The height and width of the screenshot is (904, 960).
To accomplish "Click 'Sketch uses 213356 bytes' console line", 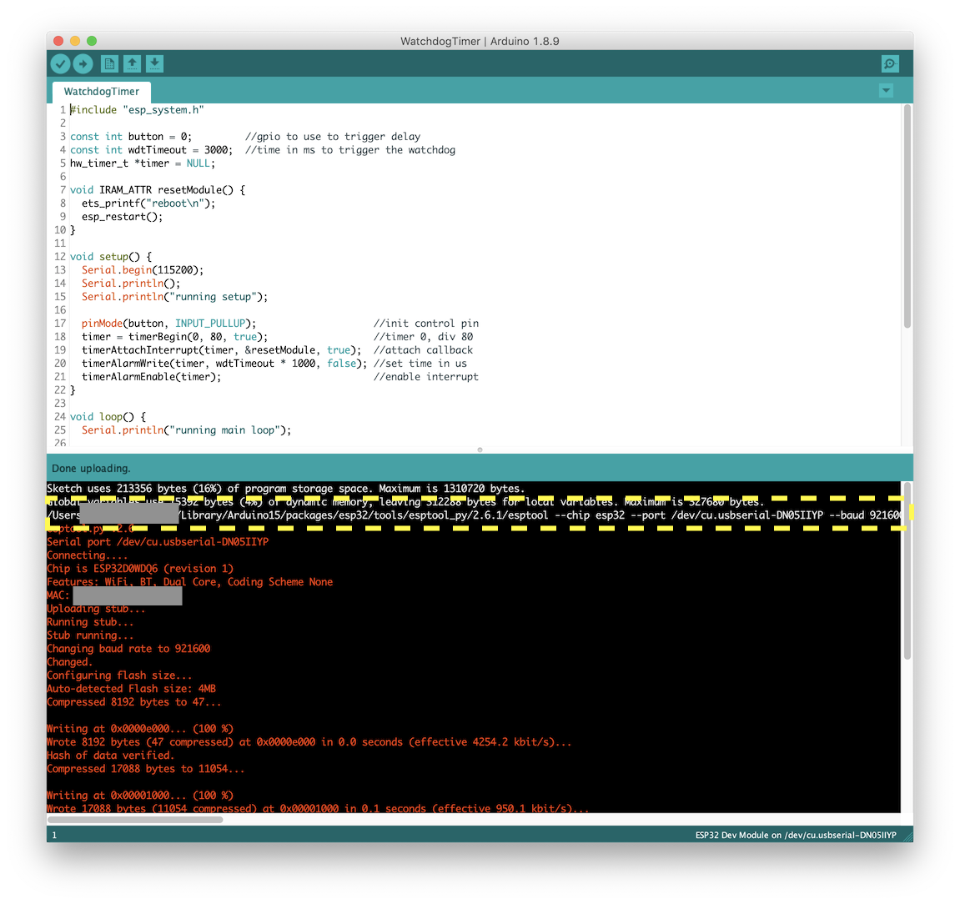I will click(286, 489).
